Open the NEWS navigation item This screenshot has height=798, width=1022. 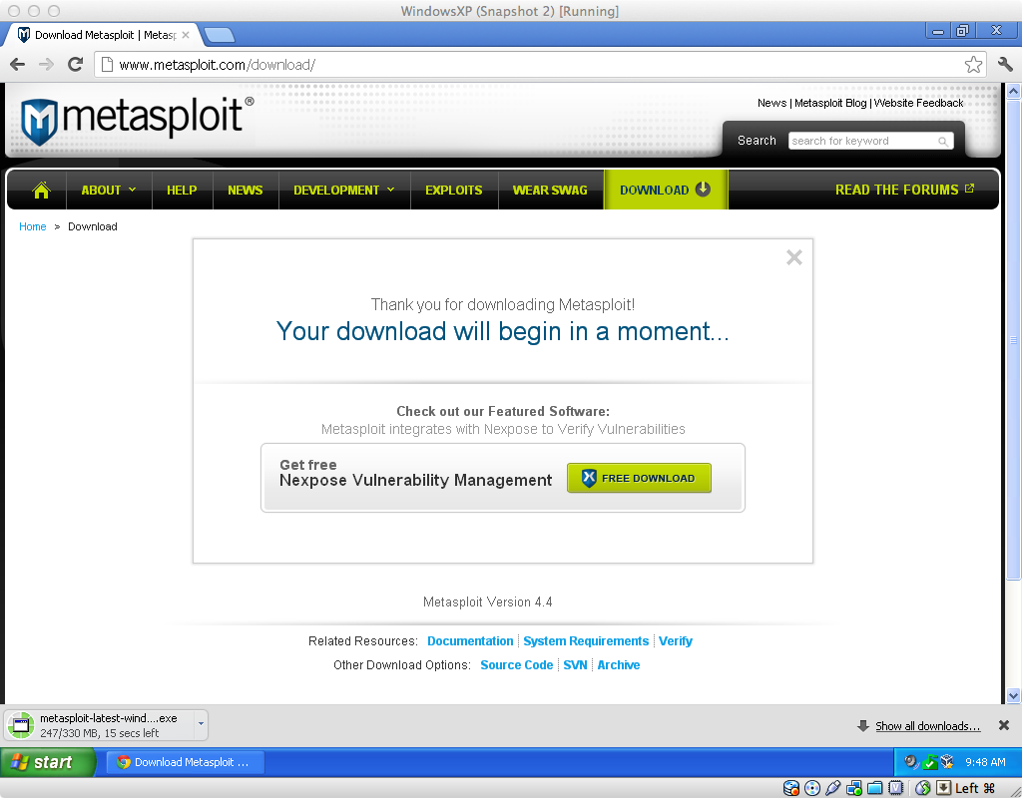click(246, 191)
